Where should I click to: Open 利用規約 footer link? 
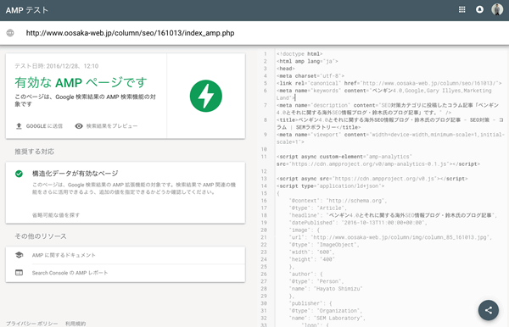click(x=76, y=324)
